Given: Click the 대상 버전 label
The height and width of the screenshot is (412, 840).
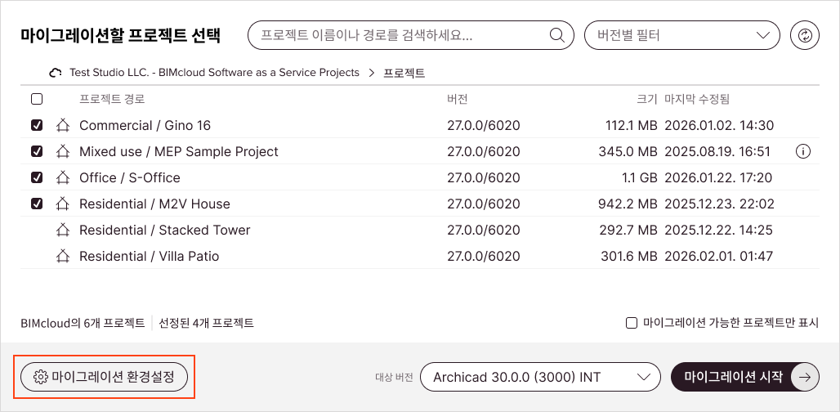Looking at the screenshot, I should (394, 377).
